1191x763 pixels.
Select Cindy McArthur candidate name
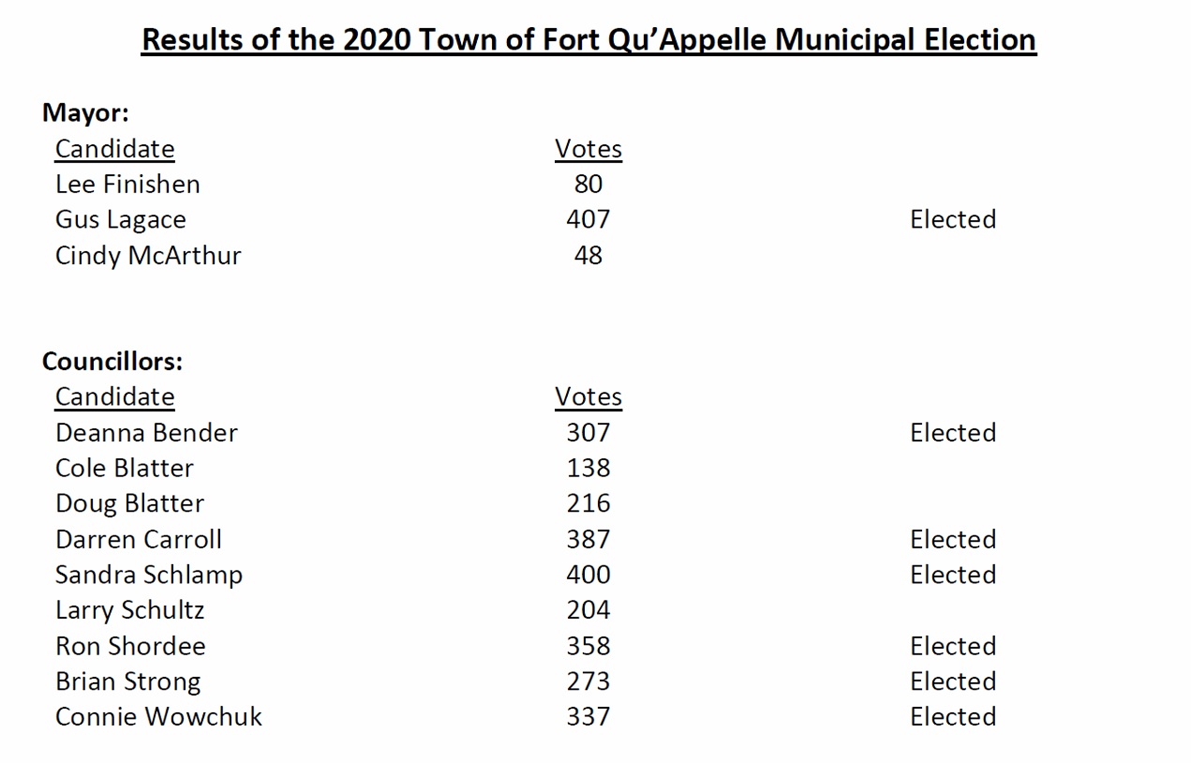[x=148, y=255]
